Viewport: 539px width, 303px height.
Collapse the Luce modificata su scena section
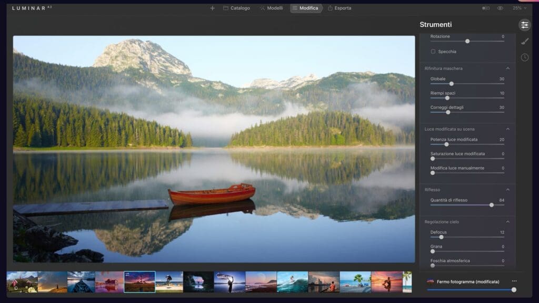pyautogui.click(x=508, y=129)
